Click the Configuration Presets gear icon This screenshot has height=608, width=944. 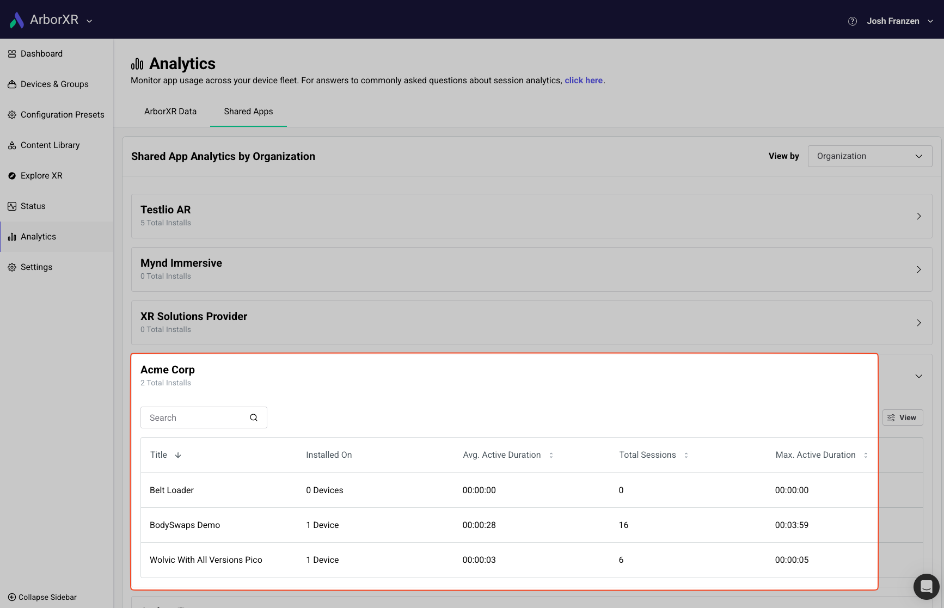click(12, 115)
